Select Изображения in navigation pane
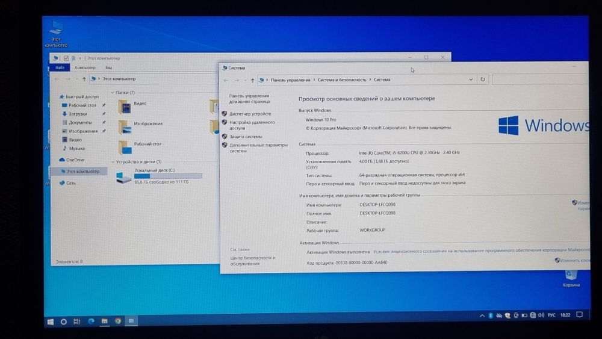The height and width of the screenshot is (339, 602). 82,131
